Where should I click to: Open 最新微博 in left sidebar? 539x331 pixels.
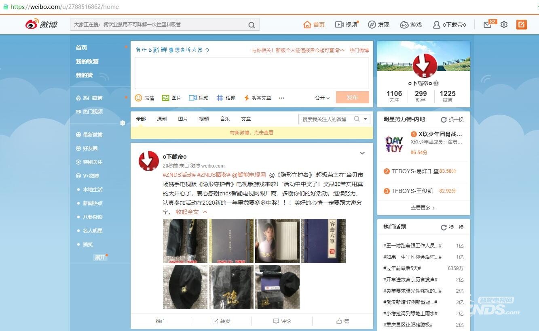pyautogui.click(x=89, y=135)
